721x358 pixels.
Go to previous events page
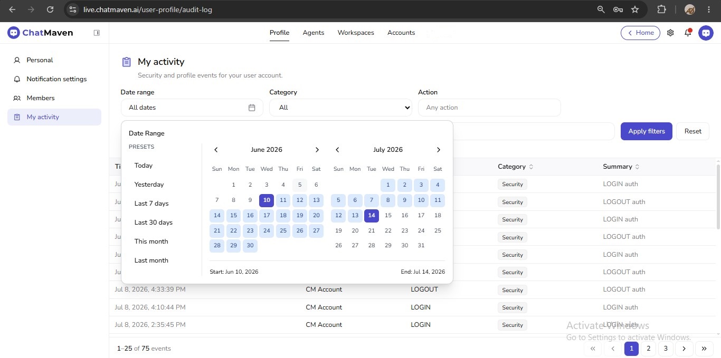point(613,349)
